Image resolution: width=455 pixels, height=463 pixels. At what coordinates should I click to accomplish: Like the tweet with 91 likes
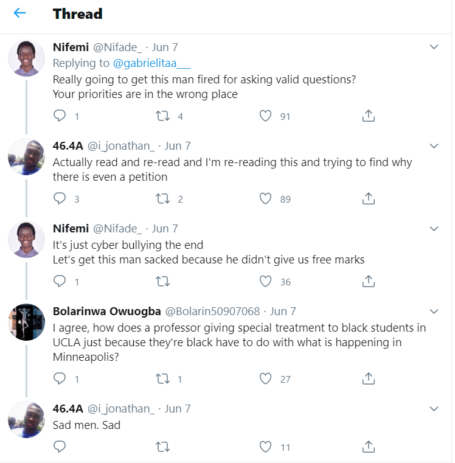(265, 116)
